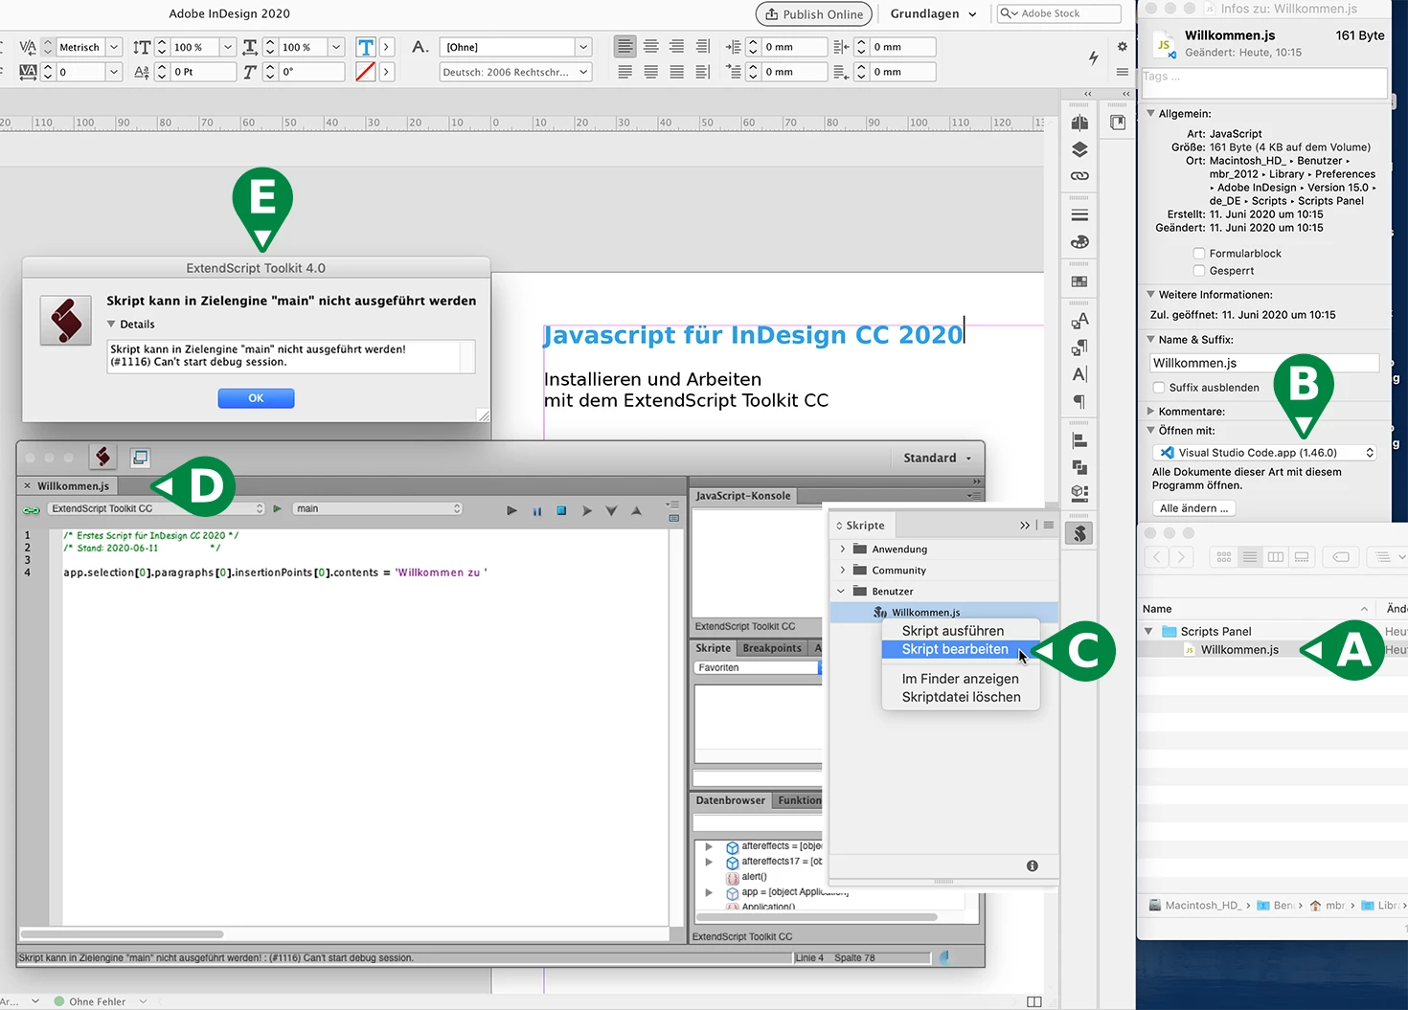Click the Adobe Stock search field
Screen dimensions: 1408x1010
(1058, 13)
